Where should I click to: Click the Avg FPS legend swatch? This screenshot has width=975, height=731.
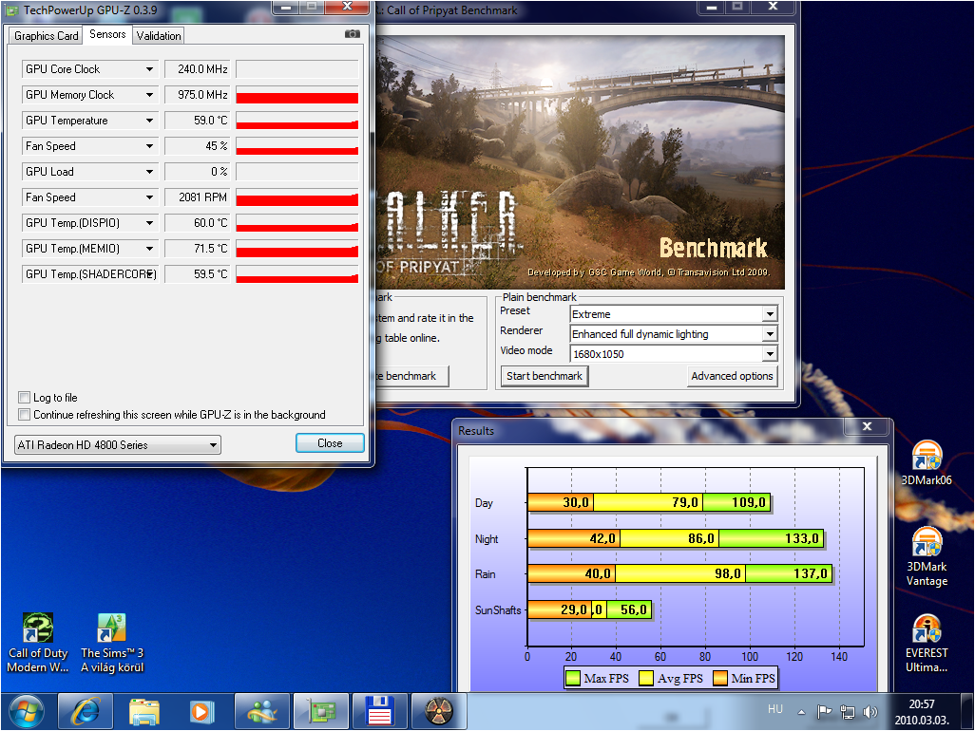tap(646, 678)
